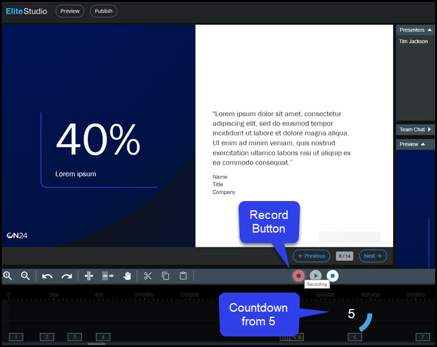Click the zoom out magnifier icon
Screen dimensions: 437x347
(25, 276)
